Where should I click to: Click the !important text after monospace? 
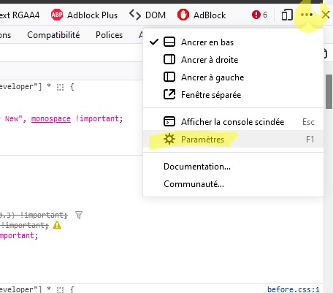coord(97,118)
